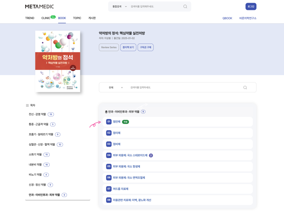Click the hamburger icon beside 목차
Image resolution: width=284 pixels, height=213 pixels.
coord(27,105)
